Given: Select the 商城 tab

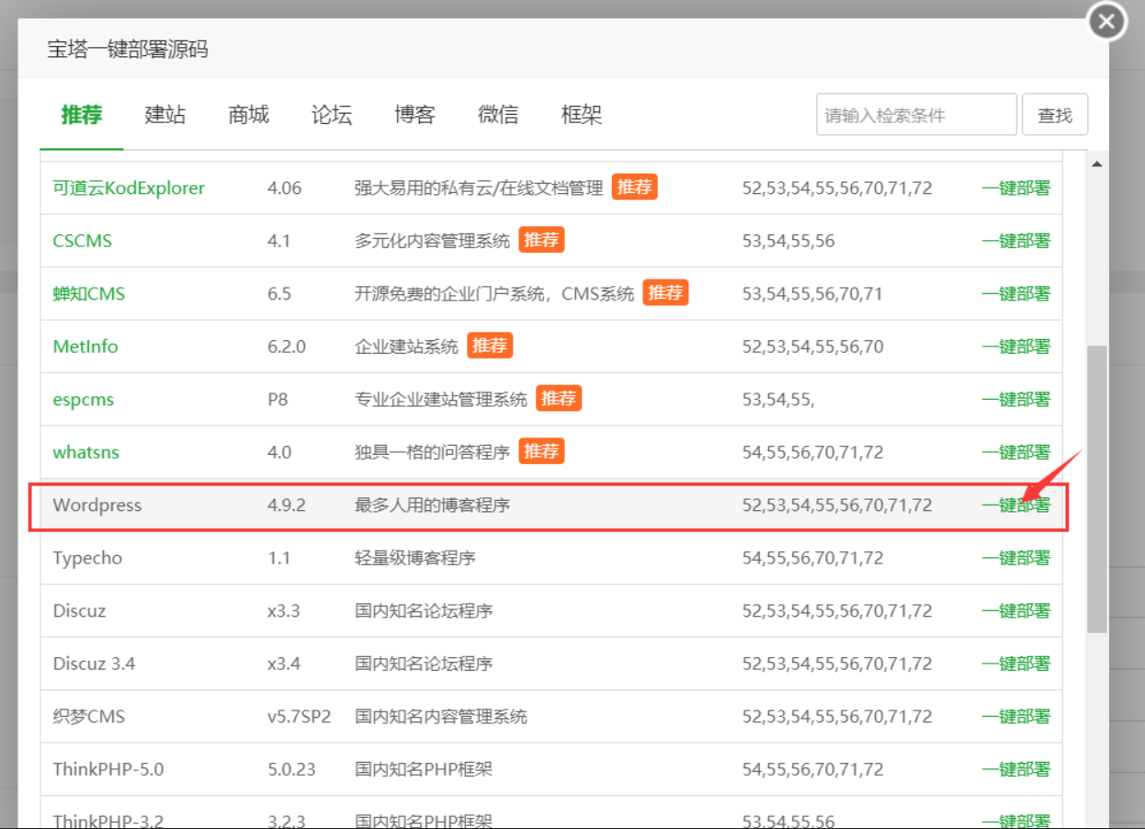Looking at the screenshot, I should 249,115.
